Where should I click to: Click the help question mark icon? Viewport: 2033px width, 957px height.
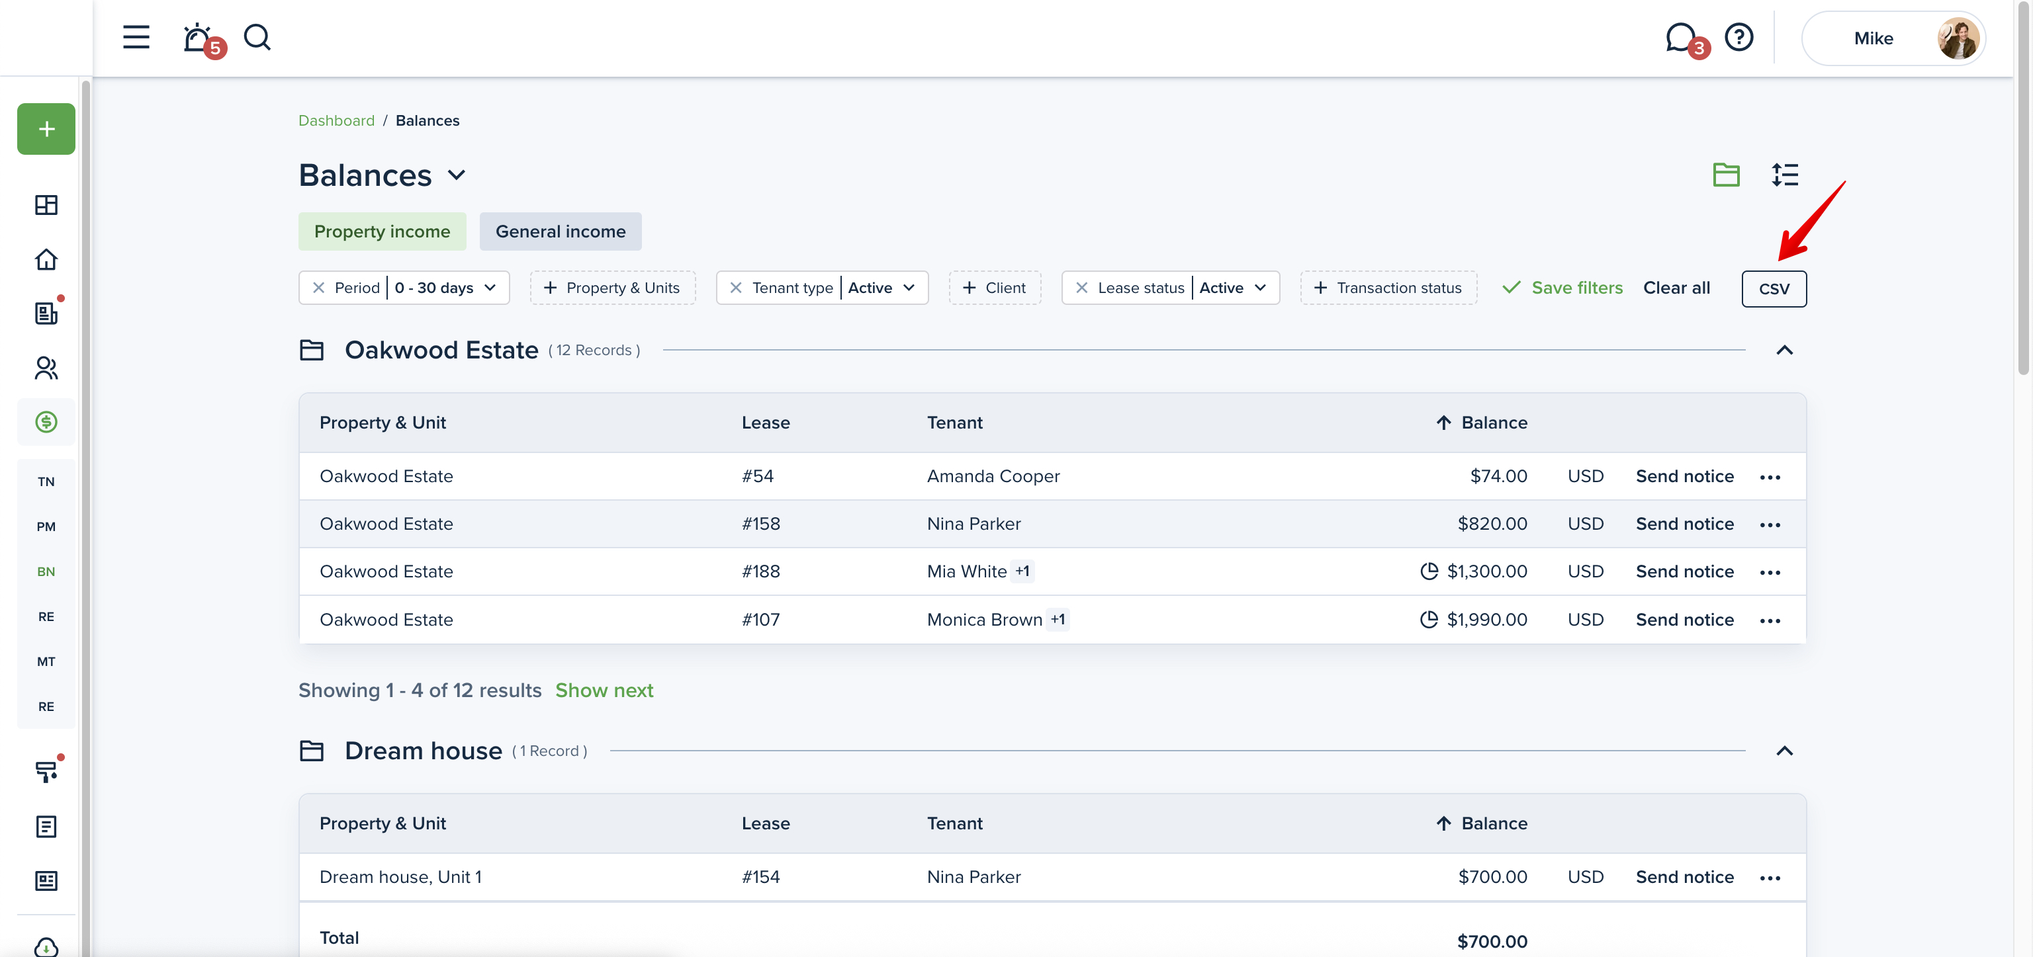click(x=1739, y=37)
